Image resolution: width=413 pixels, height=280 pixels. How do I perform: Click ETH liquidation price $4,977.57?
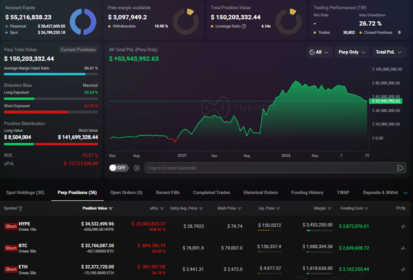coord(270,268)
